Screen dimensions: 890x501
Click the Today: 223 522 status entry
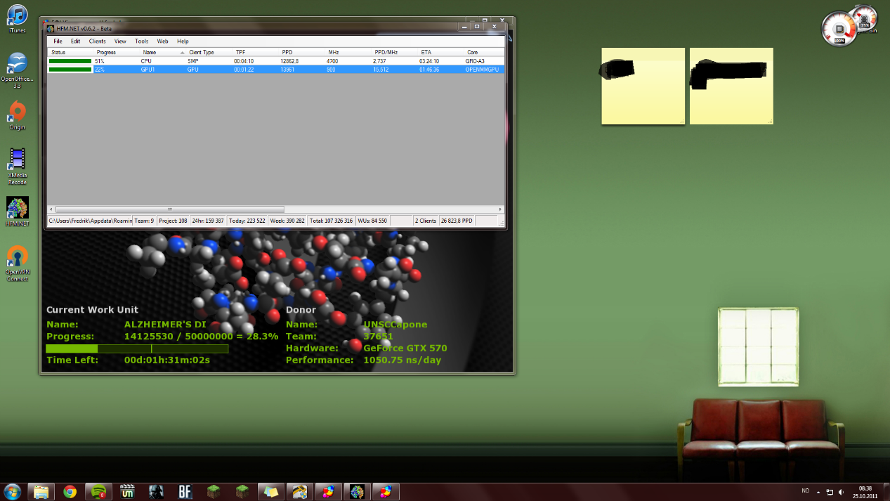(x=247, y=221)
